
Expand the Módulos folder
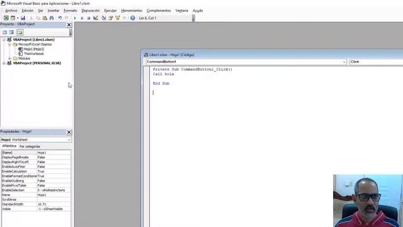tap(9, 59)
